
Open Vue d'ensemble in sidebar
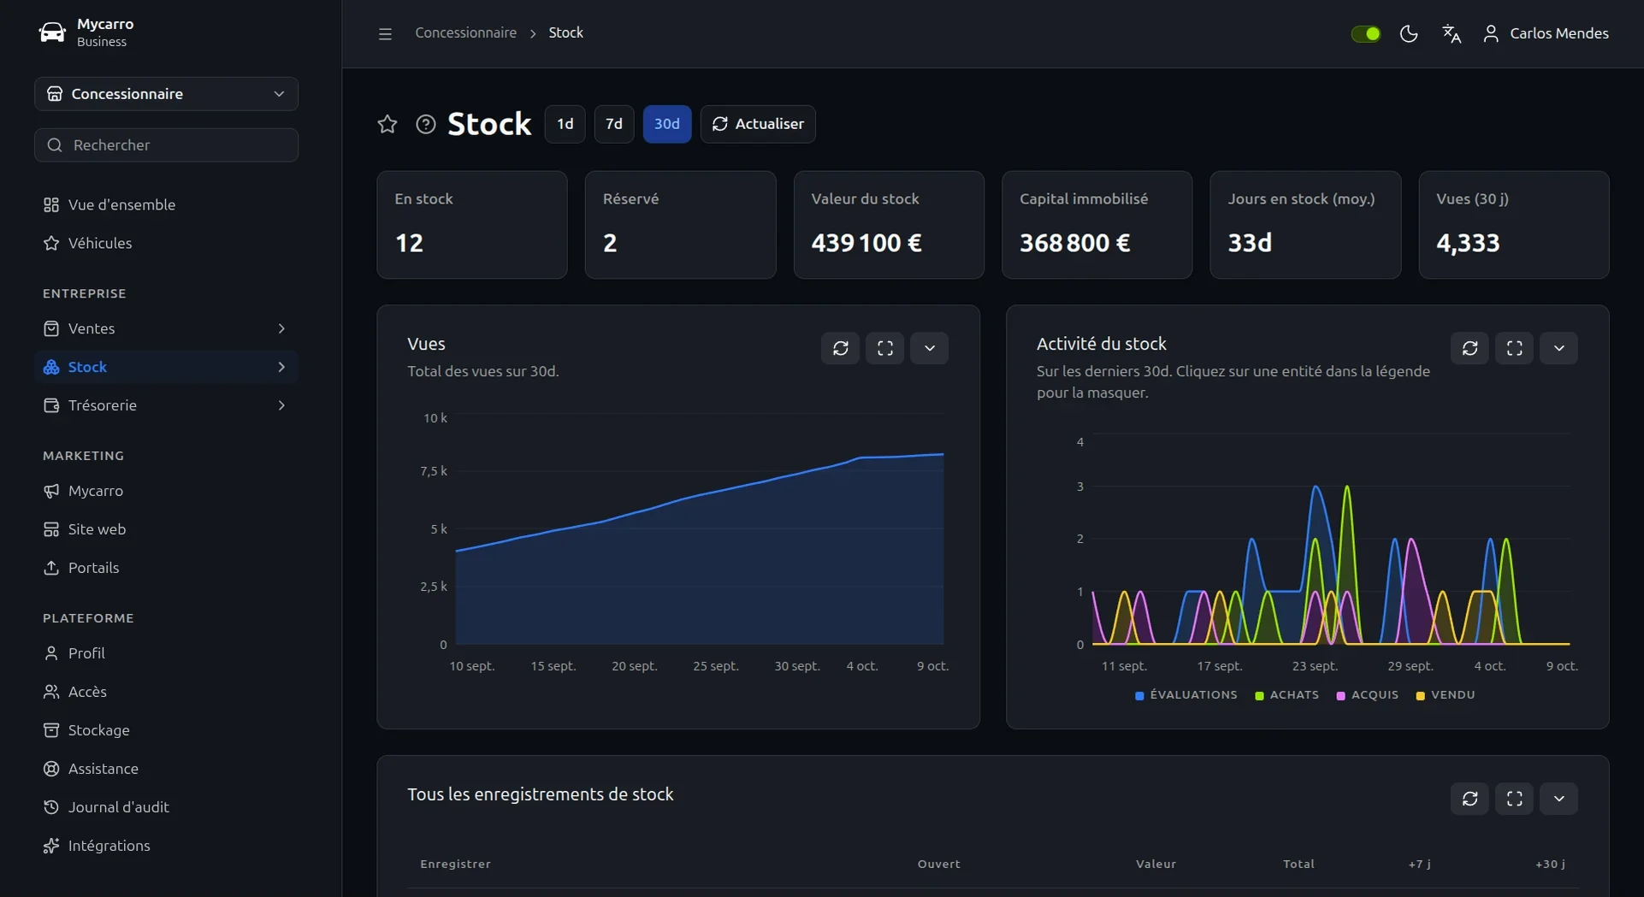166,204
